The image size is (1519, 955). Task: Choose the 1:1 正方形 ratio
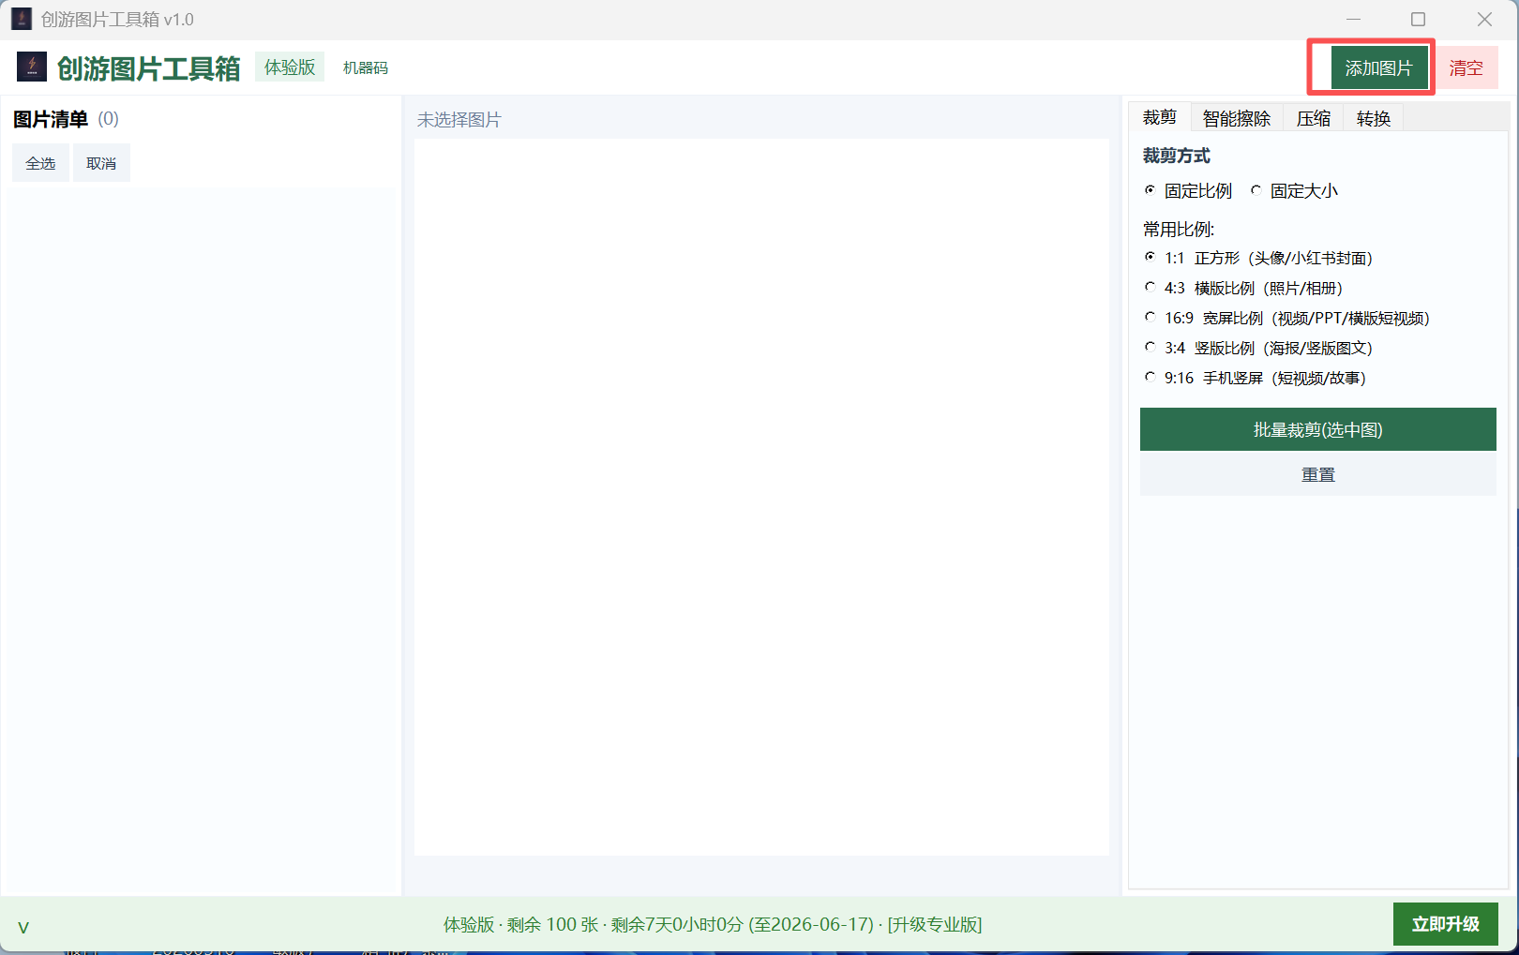pos(1259,258)
